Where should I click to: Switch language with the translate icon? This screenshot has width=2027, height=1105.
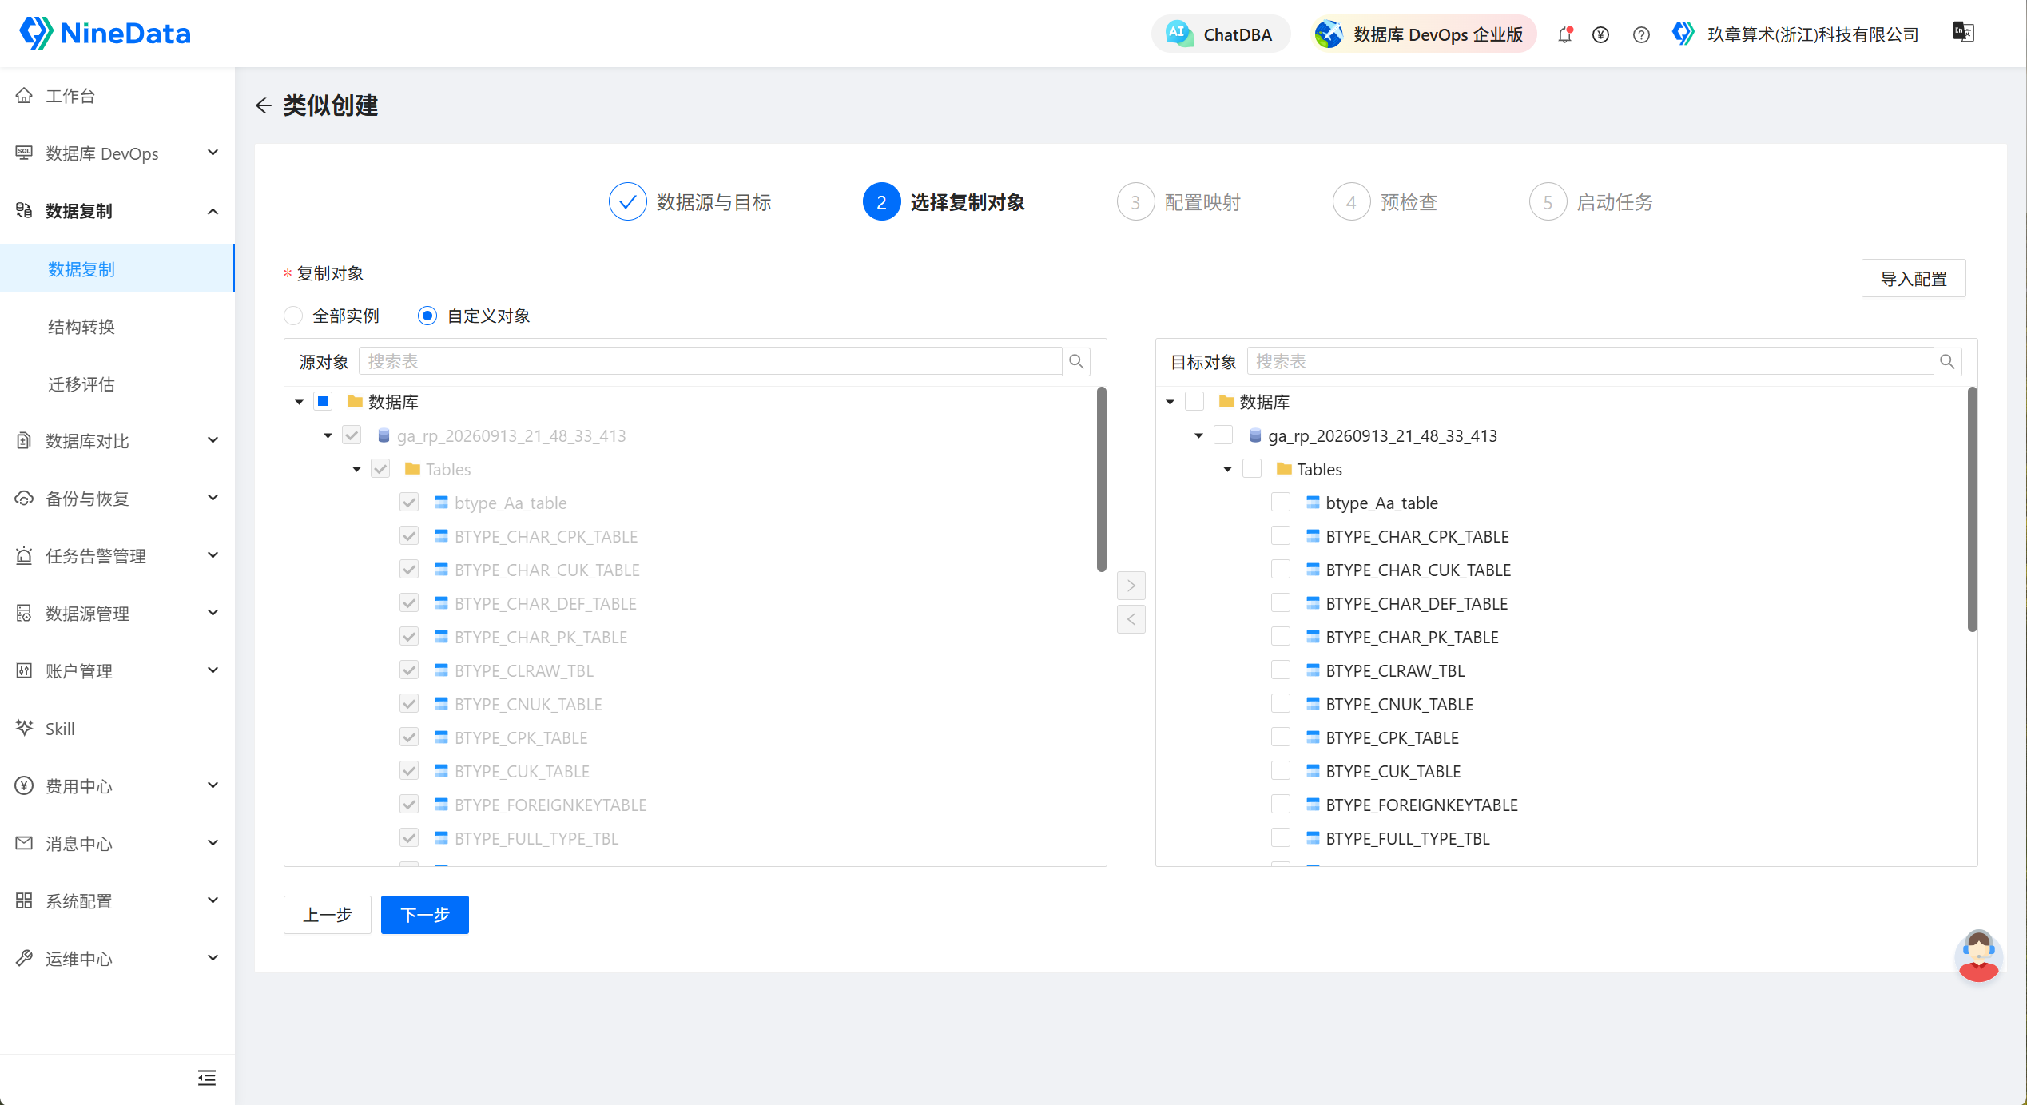pos(1963,32)
